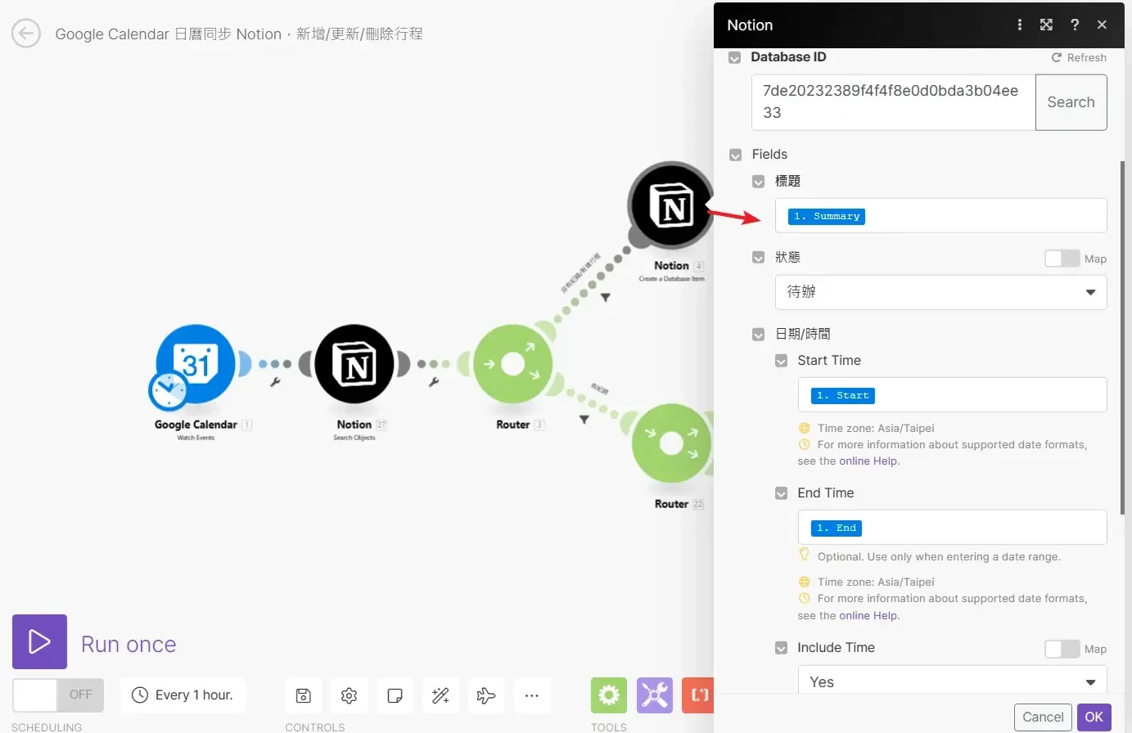Screen dimensions: 1132x733
Task: Open online Help link under End Time
Action: pyautogui.click(x=868, y=616)
